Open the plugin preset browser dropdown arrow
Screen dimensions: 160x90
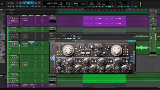coord(72,41)
